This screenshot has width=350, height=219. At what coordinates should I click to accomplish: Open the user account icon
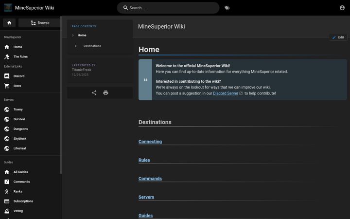(x=342, y=8)
